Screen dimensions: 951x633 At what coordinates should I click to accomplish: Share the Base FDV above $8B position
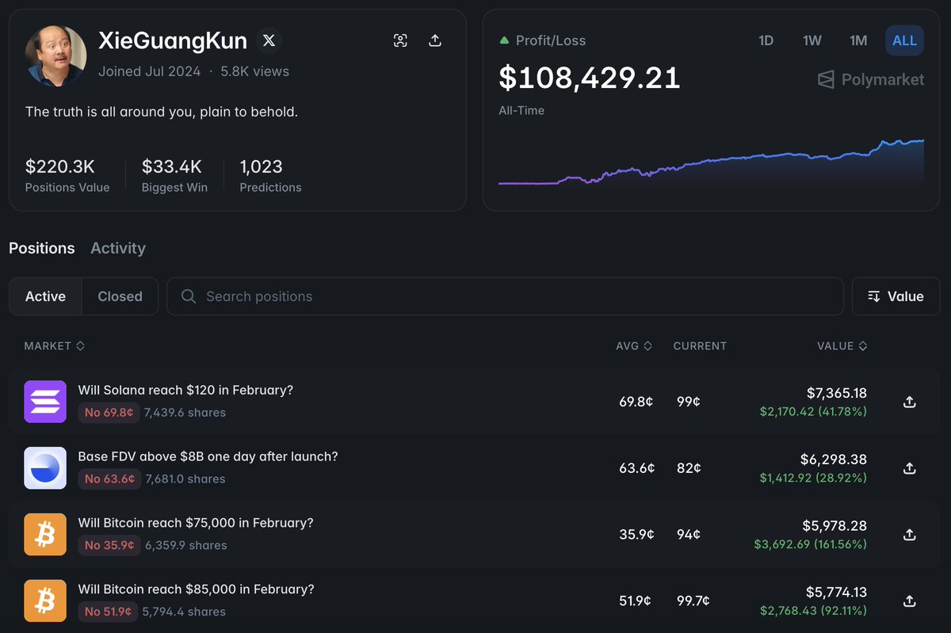point(910,468)
